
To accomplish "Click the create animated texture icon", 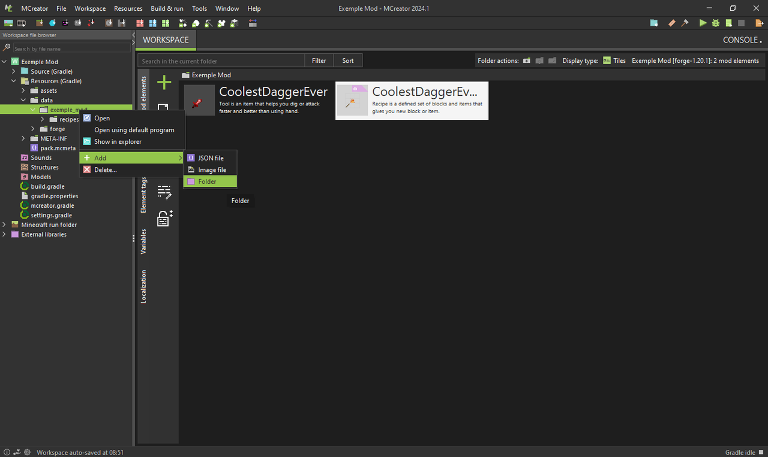I will (21, 23).
